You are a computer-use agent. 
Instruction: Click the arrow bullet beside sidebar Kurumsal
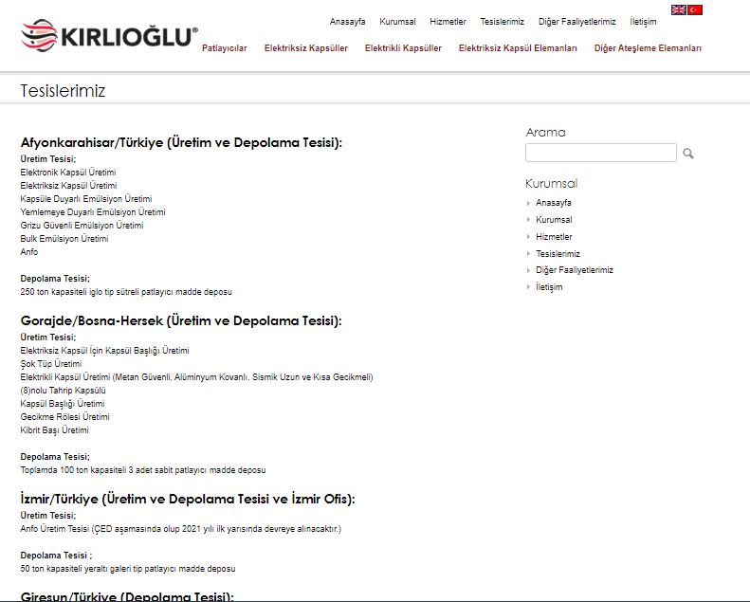pos(528,220)
